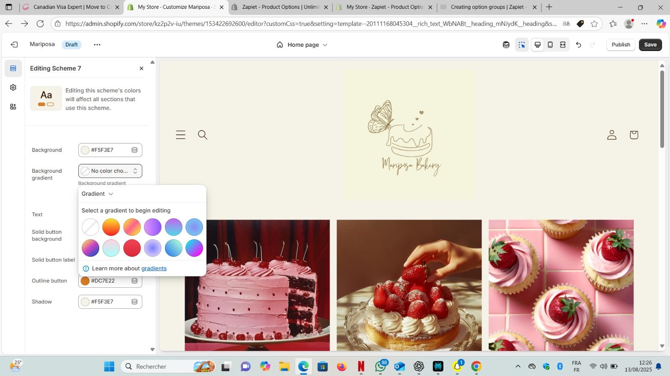Open the storefront cart icon
Viewport: 670px width, 376px height.
[634, 135]
